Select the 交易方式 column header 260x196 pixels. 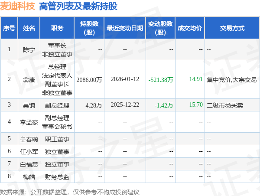(x=232, y=28)
